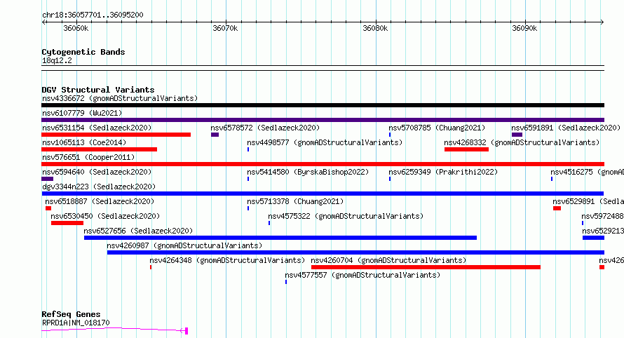Open nsv6530450 (Sedlazeck2020) variant label
This screenshot has height=338, width=624.
[105, 216]
